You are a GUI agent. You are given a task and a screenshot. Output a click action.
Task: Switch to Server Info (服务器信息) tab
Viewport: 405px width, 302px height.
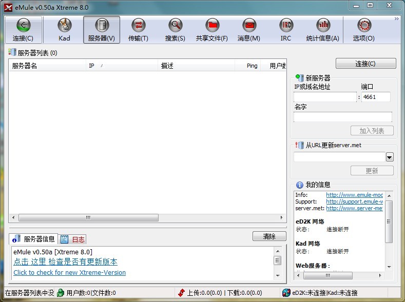tap(33, 239)
